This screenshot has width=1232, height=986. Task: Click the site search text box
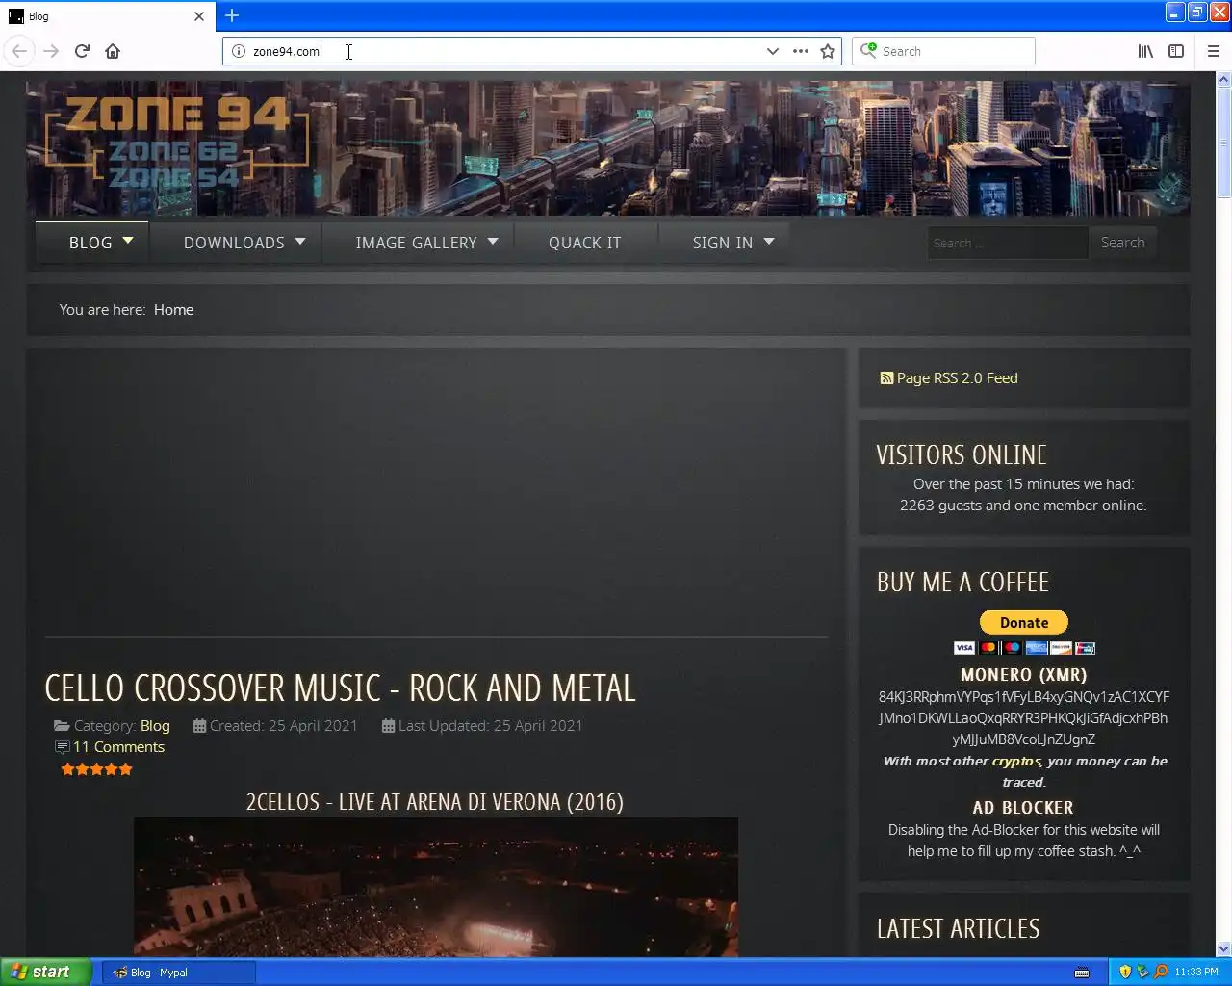point(1007,243)
